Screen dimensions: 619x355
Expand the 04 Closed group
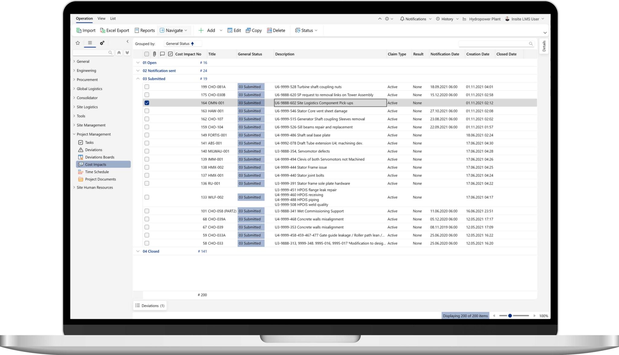tap(138, 251)
